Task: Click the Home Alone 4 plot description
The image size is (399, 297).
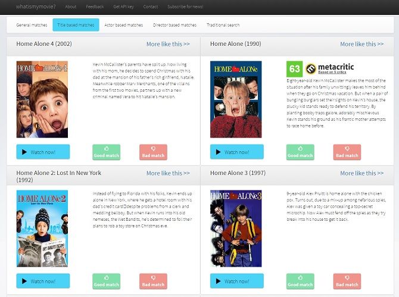Action: pos(144,80)
